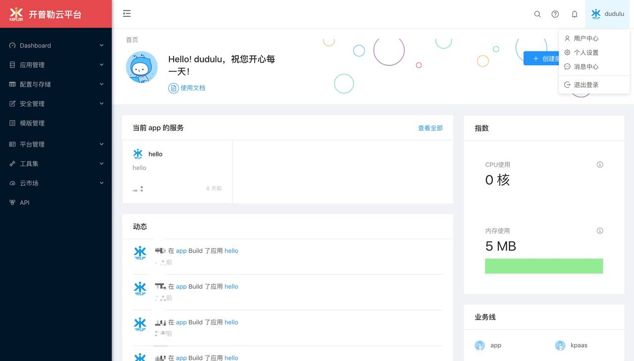The image size is (634, 361).
Task: Click the 云市场 cloud icon
Action: point(12,183)
